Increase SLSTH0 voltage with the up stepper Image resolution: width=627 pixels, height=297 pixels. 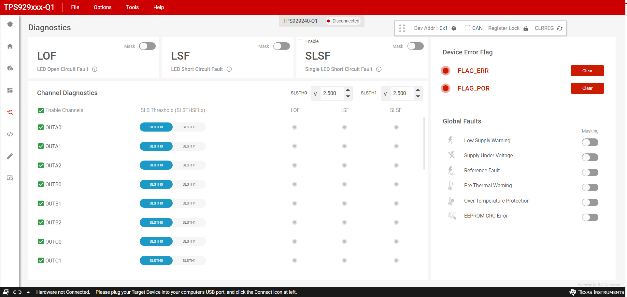click(348, 91)
